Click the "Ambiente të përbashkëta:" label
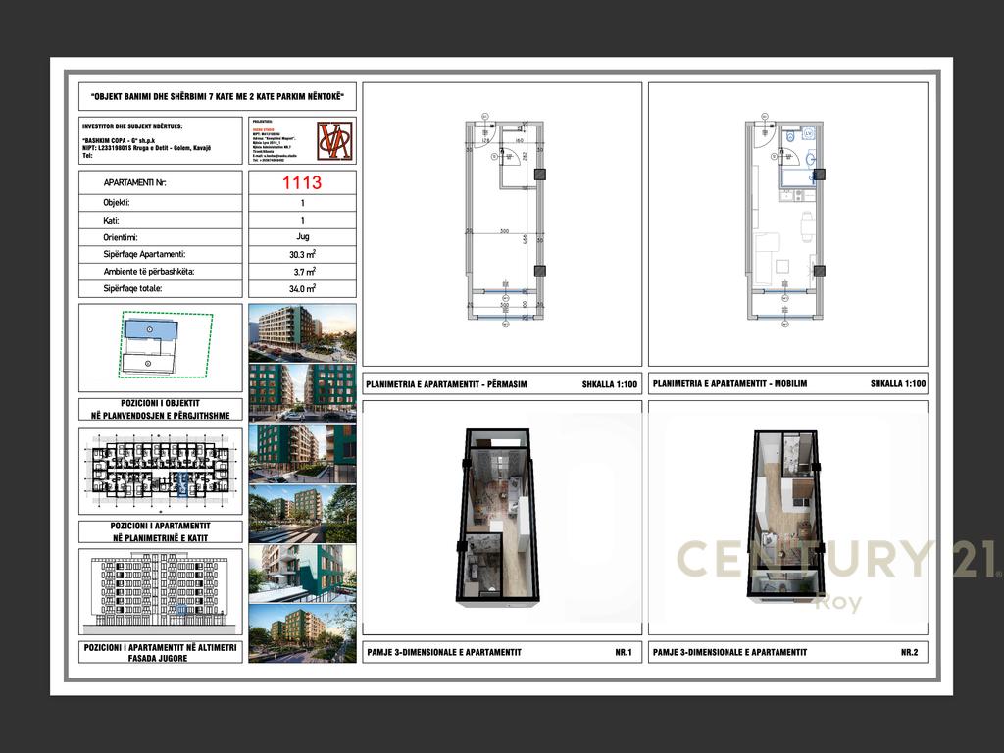The width and height of the screenshot is (1004, 753). pyautogui.click(x=149, y=272)
